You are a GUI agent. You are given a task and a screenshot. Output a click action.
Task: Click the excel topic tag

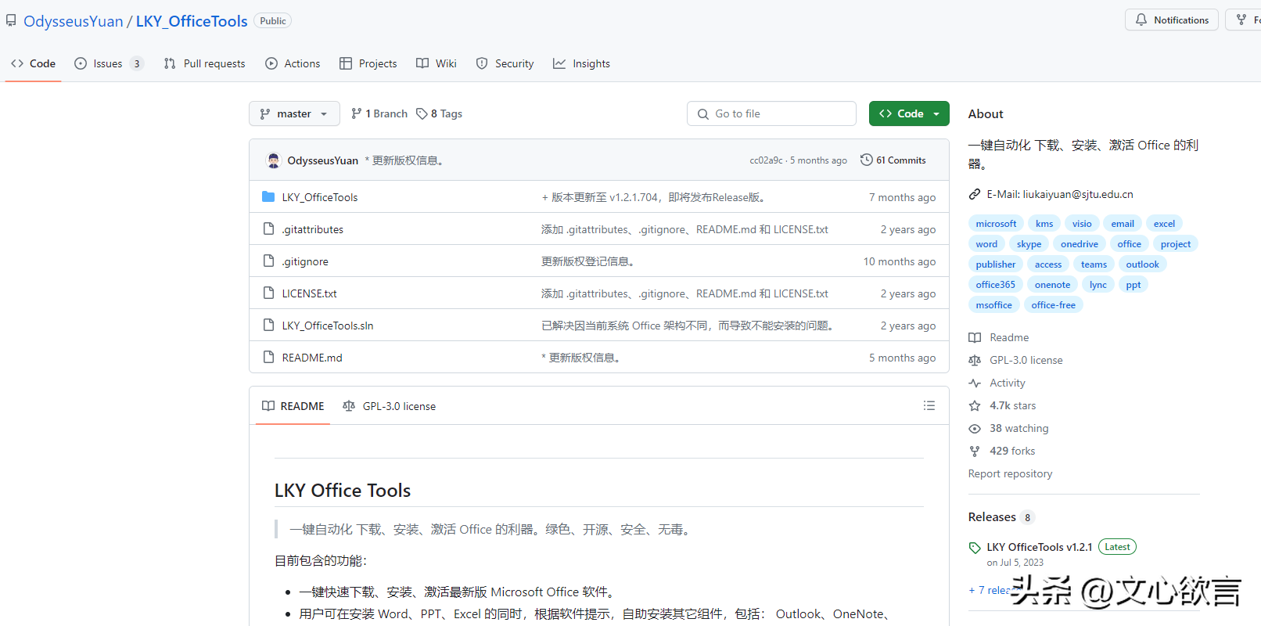[x=1164, y=224]
